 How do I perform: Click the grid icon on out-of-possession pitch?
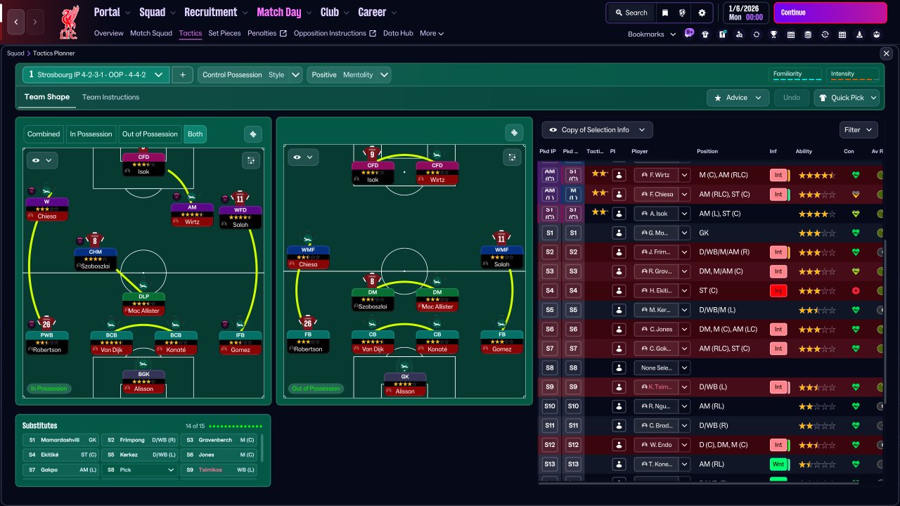[513, 157]
